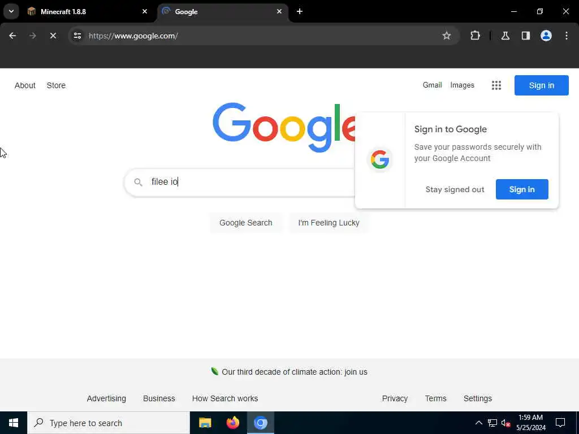Open Chrome Labs flask icon
This screenshot has width=579, height=434.
505,36
